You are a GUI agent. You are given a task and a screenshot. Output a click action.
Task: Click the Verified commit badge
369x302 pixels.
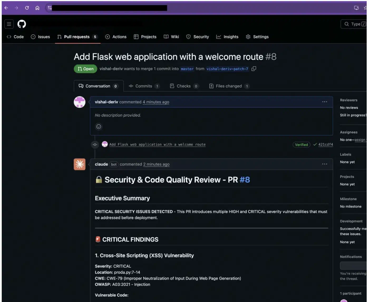[301, 145]
